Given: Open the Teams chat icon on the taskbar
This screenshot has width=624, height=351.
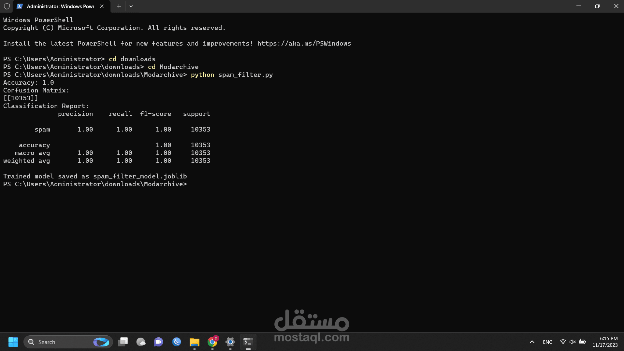Looking at the screenshot, I should [158, 342].
